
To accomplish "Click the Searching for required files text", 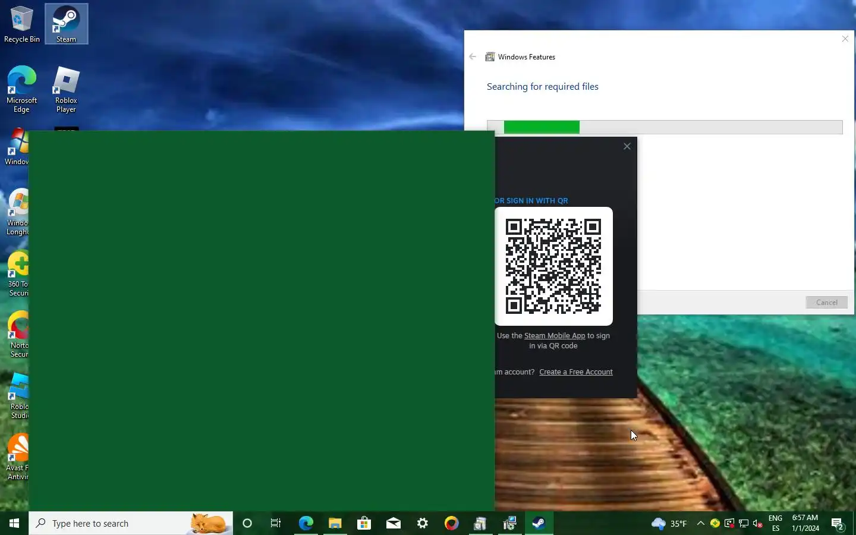I will pos(543,87).
